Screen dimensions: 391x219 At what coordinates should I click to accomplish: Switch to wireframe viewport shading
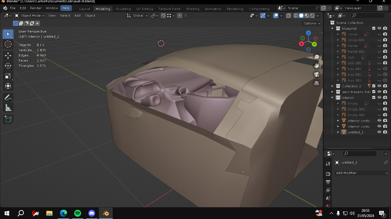point(296,16)
